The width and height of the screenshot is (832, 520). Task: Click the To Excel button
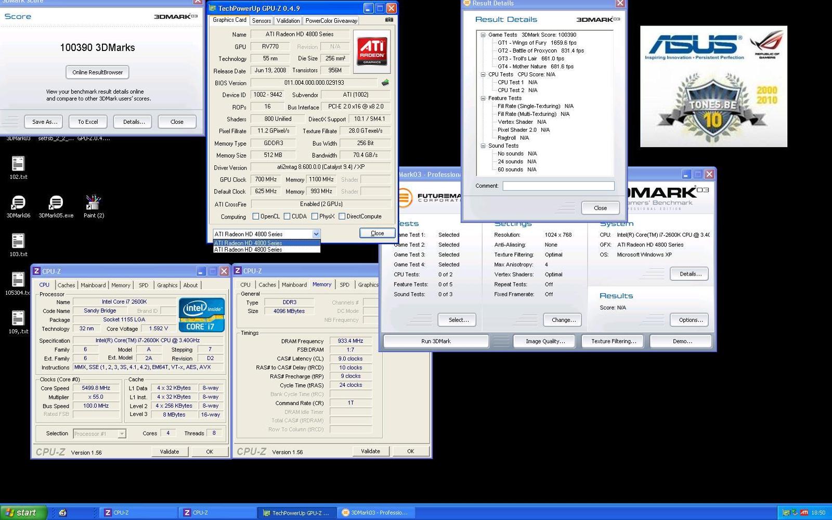[88, 122]
